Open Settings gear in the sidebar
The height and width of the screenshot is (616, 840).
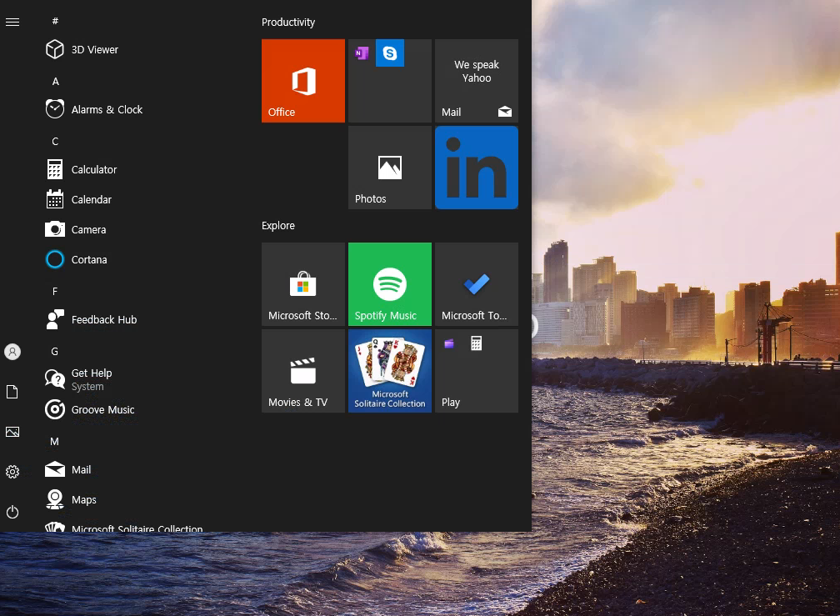[x=12, y=472]
